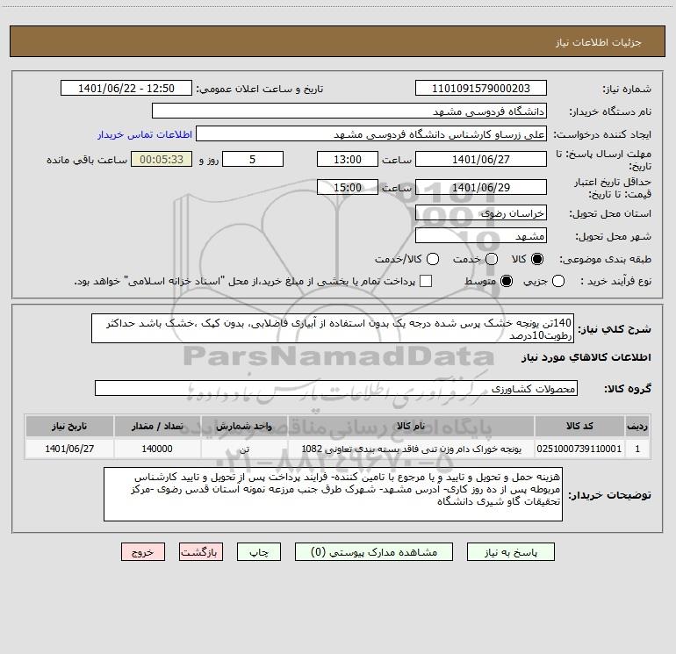Open the اطلاعات تماس خریدار link
The image size is (676, 654).
tap(145, 134)
